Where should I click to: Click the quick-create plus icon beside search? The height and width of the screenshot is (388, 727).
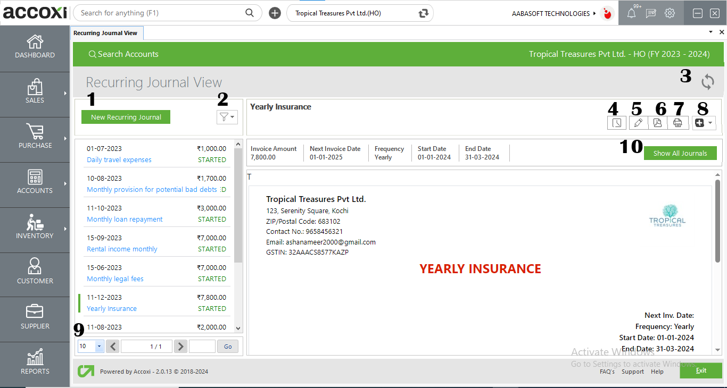(275, 13)
